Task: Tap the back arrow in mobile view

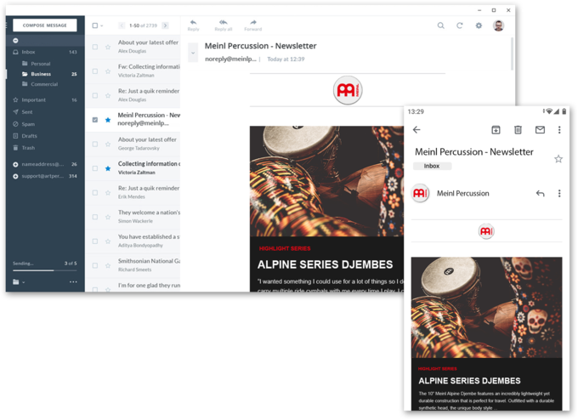Action: coord(416,130)
